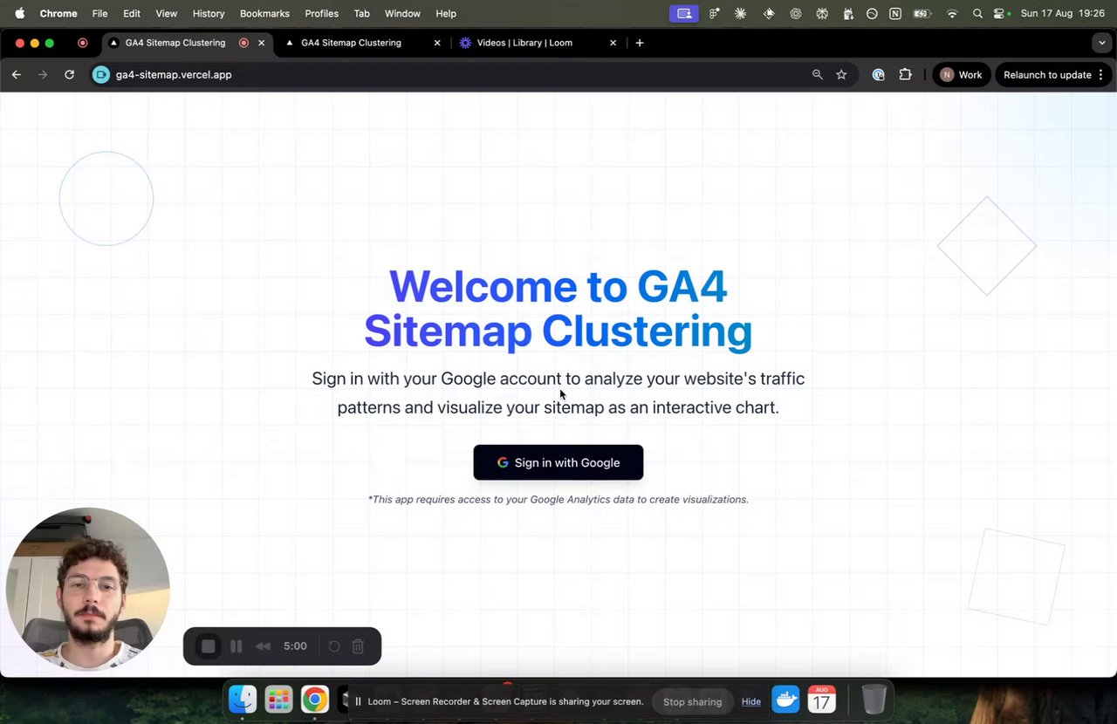This screenshot has height=724, width=1117.
Task: Stop the Loom recording
Action: 208,646
